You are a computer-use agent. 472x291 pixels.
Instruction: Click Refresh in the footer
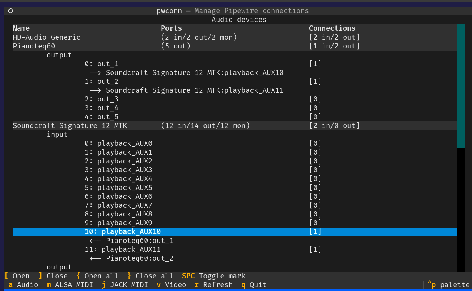213,285
